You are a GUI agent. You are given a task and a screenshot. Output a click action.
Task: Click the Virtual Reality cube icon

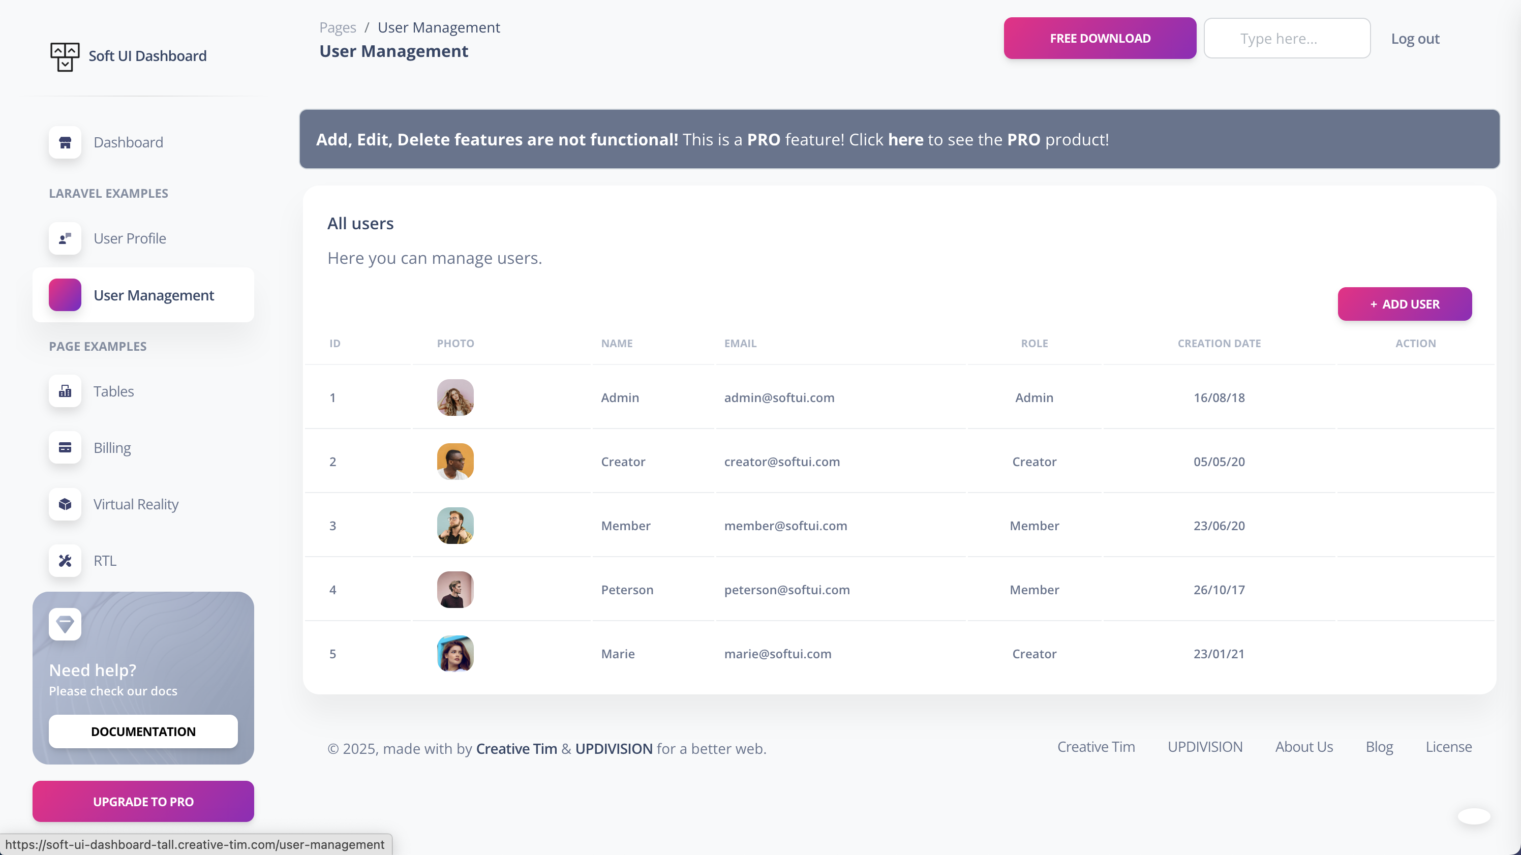pos(65,504)
